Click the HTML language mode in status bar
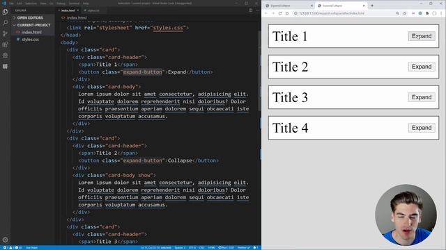Image resolution: width=446 pixels, height=250 pixels. [211, 248]
